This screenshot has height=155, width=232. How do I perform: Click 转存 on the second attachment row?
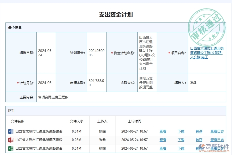(x=199, y=140)
